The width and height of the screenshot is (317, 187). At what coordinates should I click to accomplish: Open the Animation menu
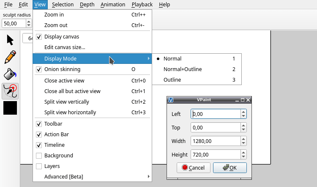[113, 5]
